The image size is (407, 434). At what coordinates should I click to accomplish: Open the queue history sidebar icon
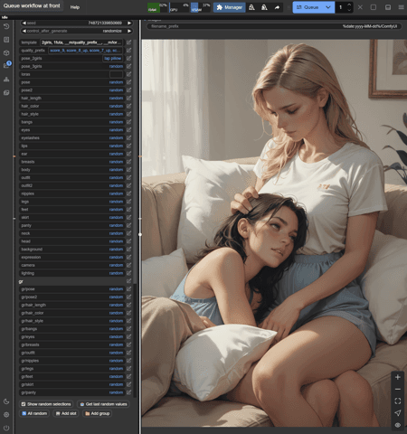point(6,26)
